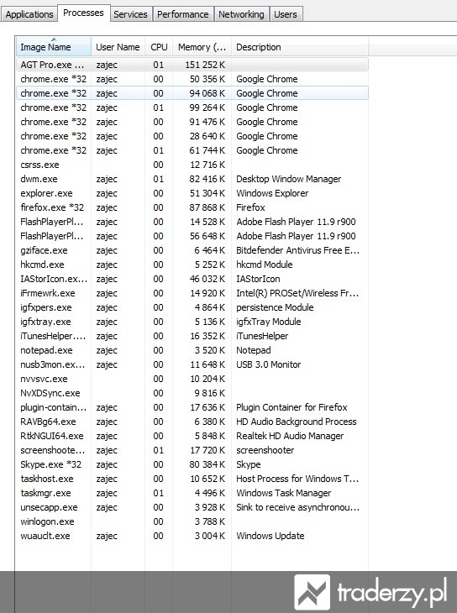Select the igfxpers.exe process
This screenshot has width=457, height=613.
click(192, 307)
